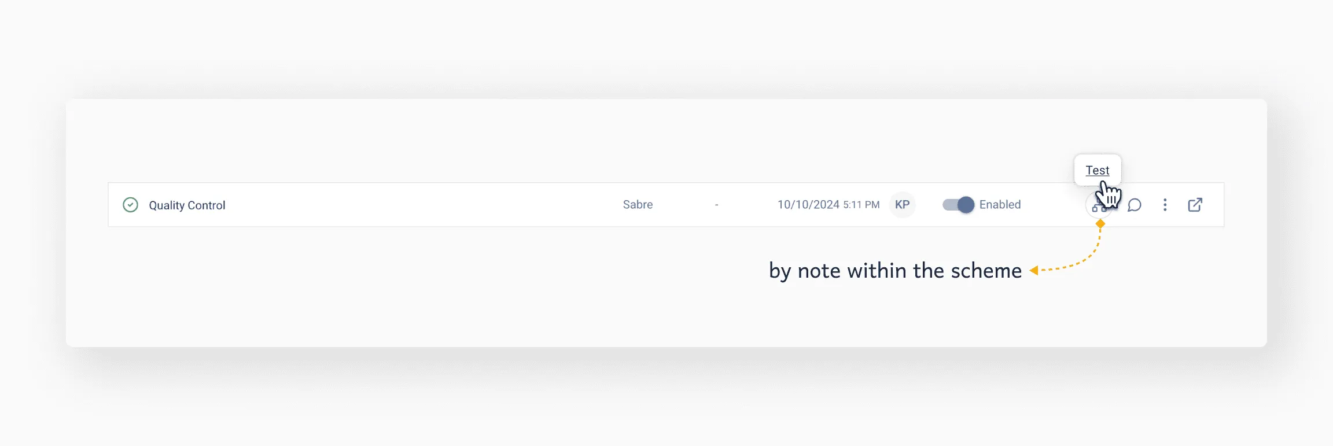Select the KP avatar badge
This screenshot has width=1333, height=446.
[903, 205]
